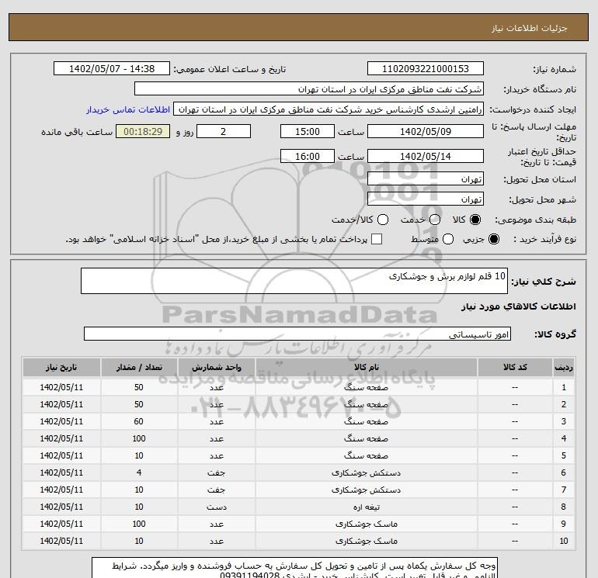Click صفحه سنگ in row 3
Viewport: 598px width, 578px height.
coord(366,421)
